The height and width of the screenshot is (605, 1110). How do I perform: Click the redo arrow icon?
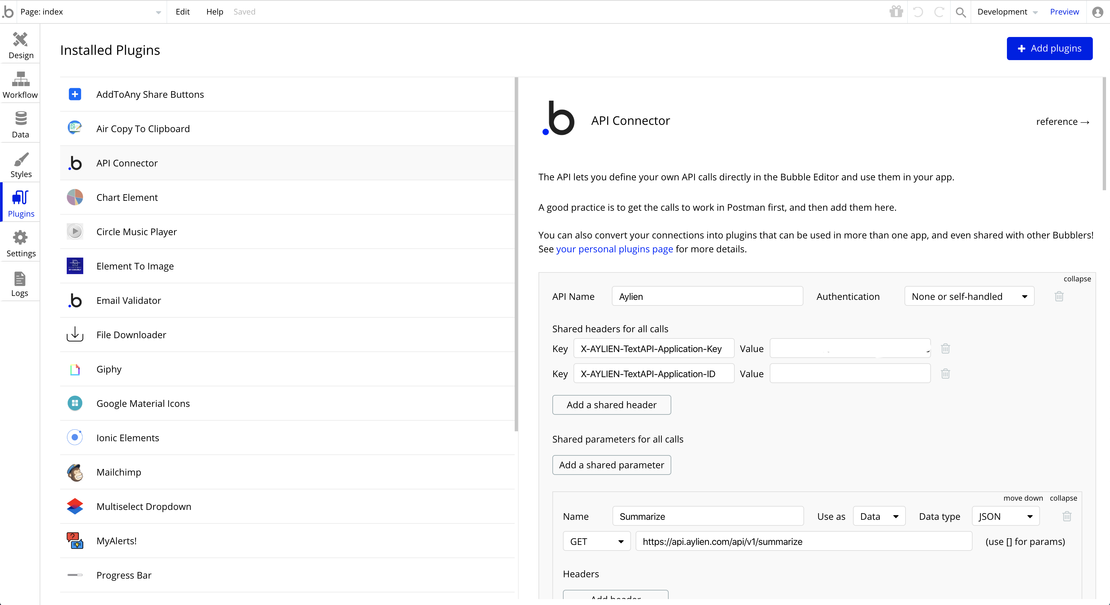point(939,12)
